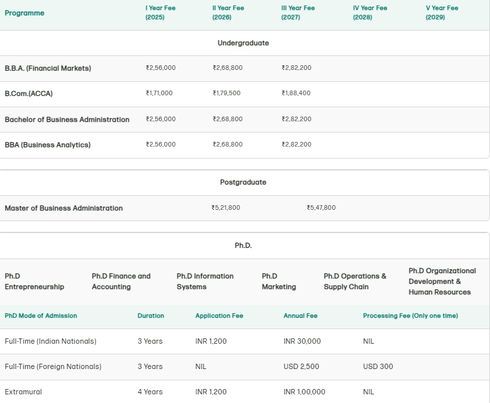Click the Full-Time (Foreign Nationals) row label
The image size is (490, 403).
click(53, 366)
